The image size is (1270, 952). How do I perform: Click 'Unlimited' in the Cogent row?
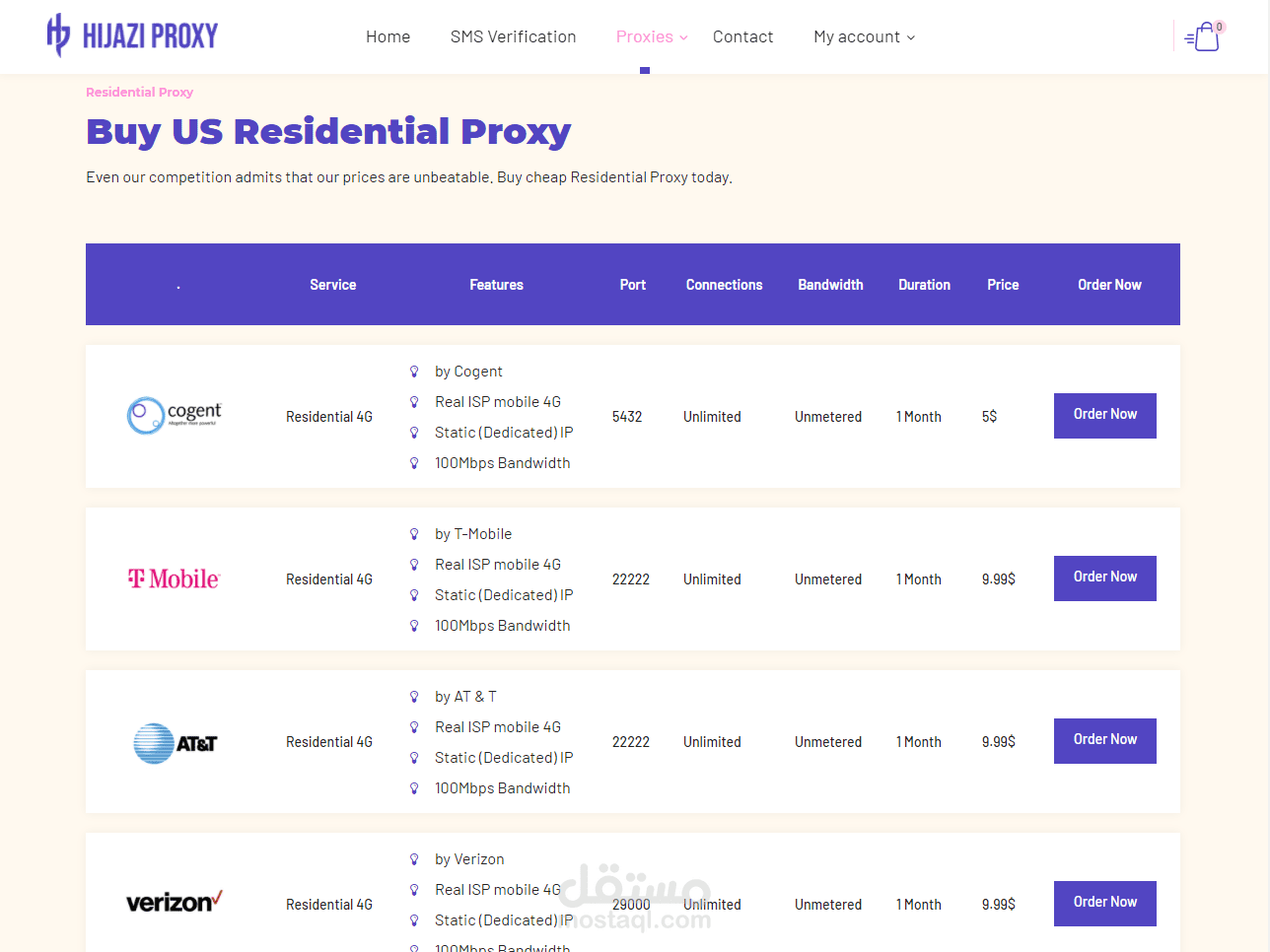click(712, 417)
